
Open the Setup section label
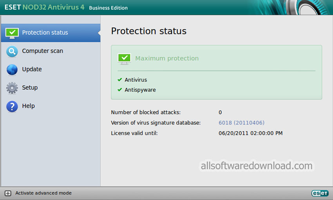click(30, 87)
